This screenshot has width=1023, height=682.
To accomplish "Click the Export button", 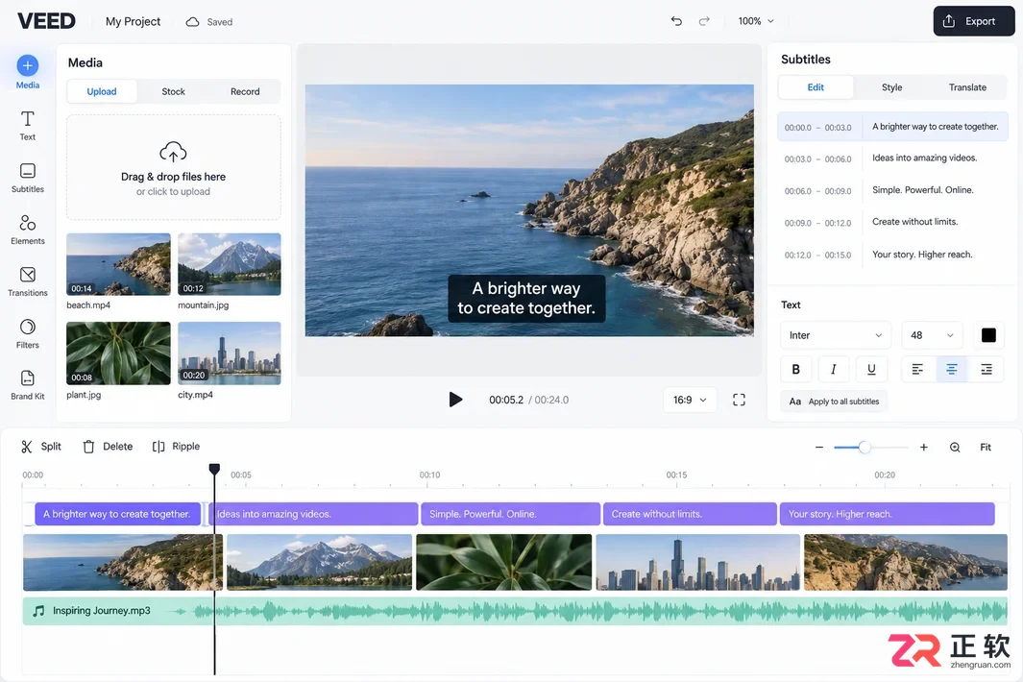I will point(974,21).
